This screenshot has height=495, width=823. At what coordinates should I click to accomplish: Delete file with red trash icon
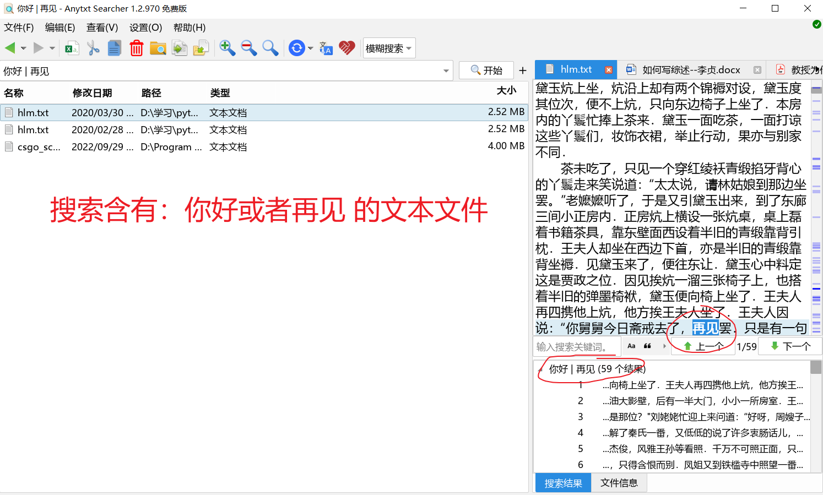137,48
